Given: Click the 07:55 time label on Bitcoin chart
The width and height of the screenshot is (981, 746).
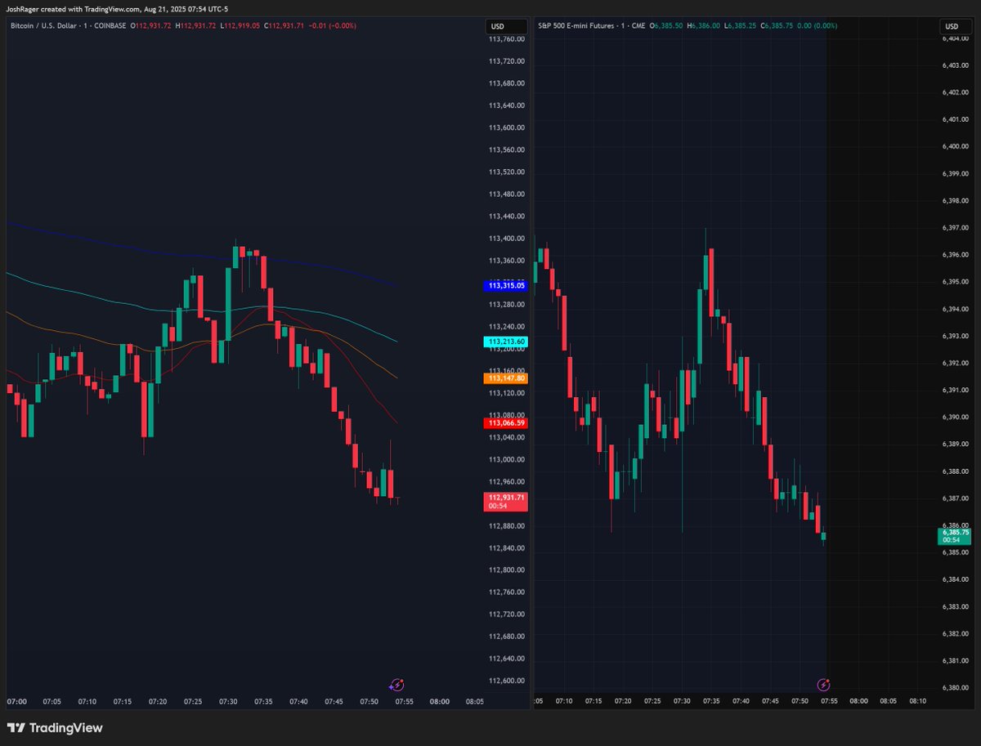Looking at the screenshot, I should point(404,701).
